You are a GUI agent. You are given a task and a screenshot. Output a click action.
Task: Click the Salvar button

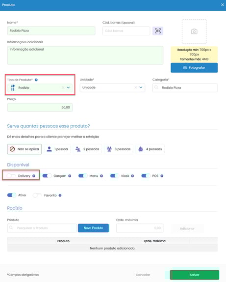[195, 275]
